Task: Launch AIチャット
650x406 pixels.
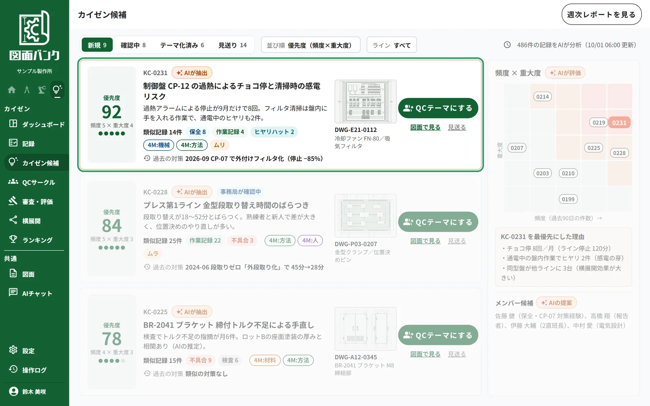Action: click(37, 293)
